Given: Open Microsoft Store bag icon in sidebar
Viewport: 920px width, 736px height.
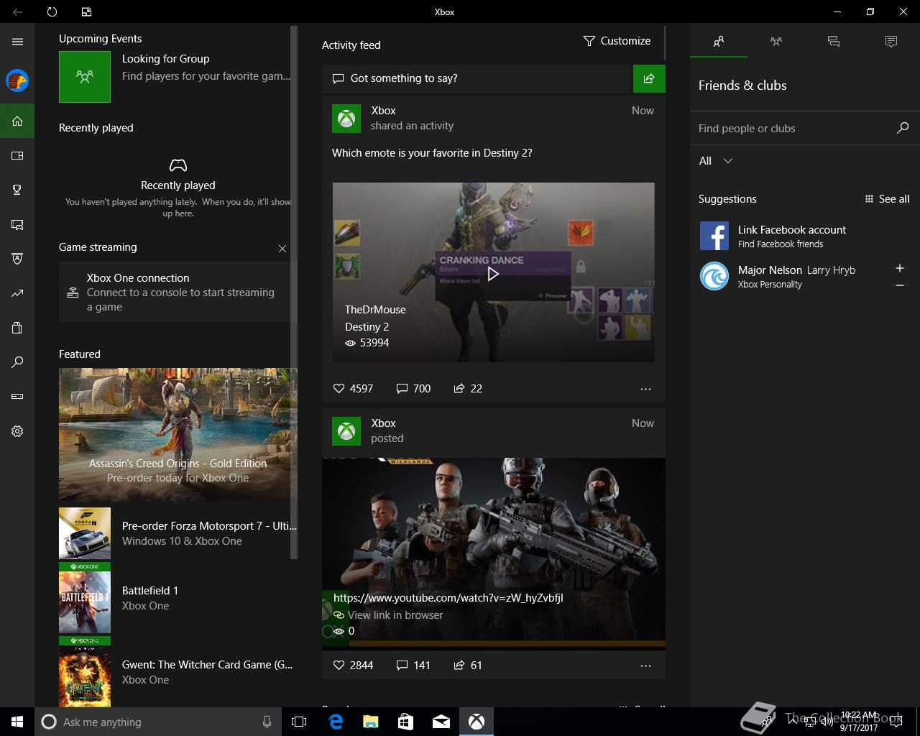Looking at the screenshot, I should click(17, 328).
